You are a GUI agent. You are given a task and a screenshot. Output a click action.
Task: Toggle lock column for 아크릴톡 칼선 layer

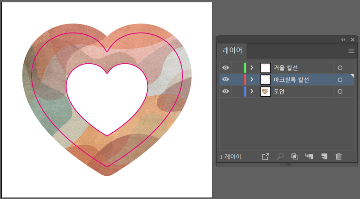(x=237, y=80)
